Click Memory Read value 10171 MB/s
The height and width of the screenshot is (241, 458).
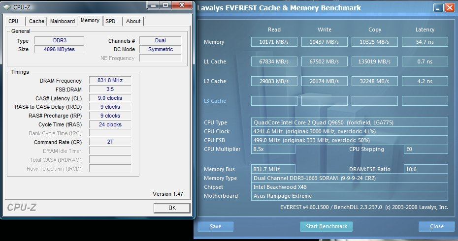pyautogui.click(x=274, y=42)
